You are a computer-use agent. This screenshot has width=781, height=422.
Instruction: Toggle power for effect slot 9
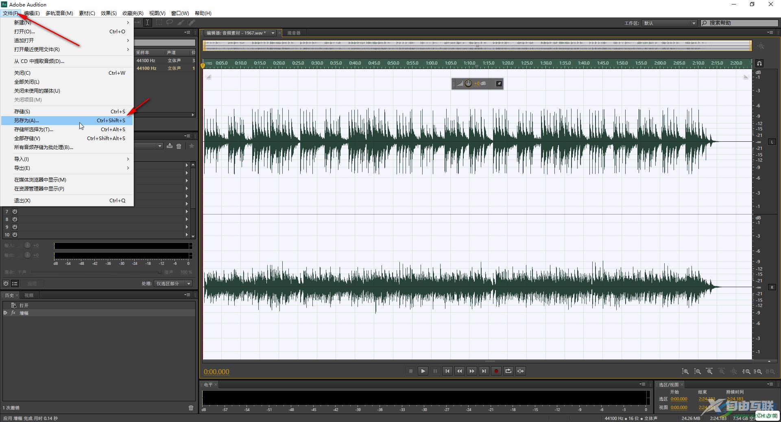(15, 227)
